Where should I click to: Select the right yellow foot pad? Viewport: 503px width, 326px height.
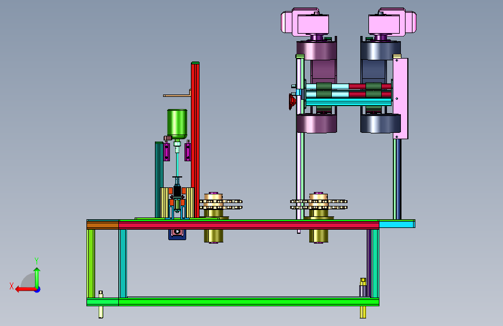coord(363,312)
